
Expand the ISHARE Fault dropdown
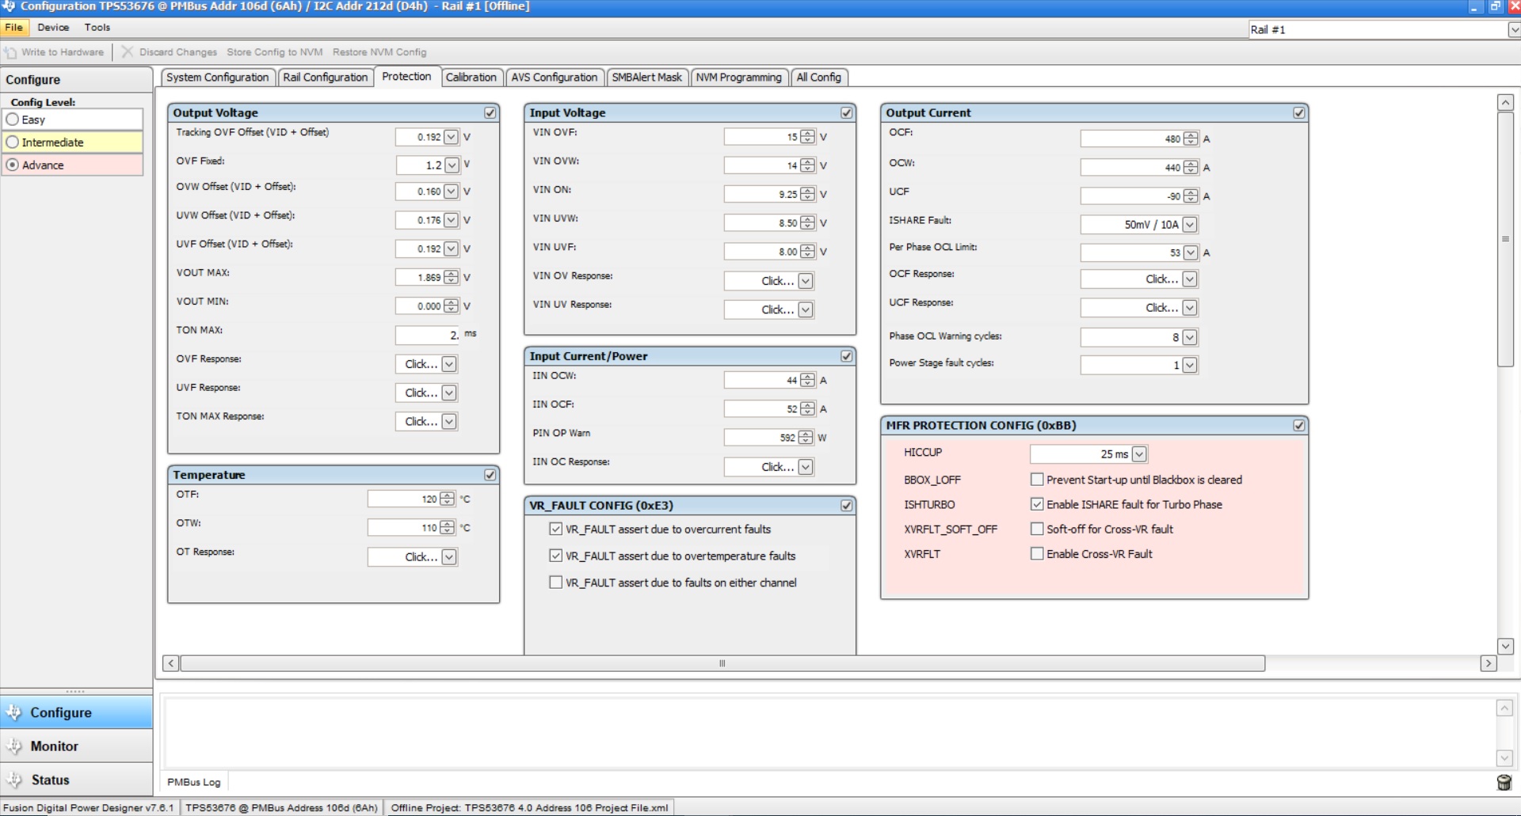[x=1189, y=225]
